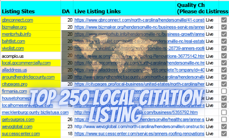Open the bahtlist.com listing site link

coord(13,41)
